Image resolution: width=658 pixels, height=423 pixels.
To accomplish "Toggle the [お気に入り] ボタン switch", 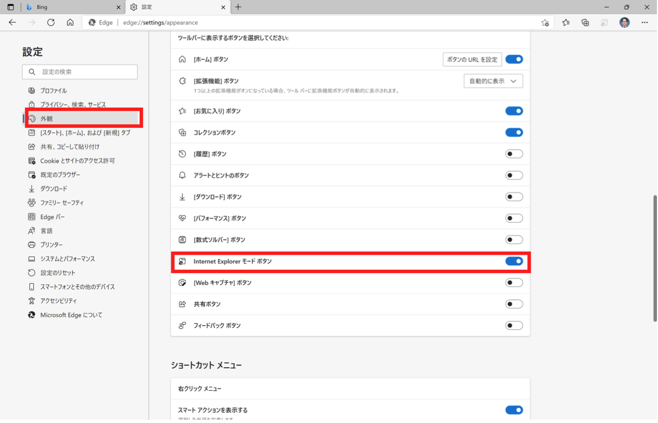I will point(514,111).
